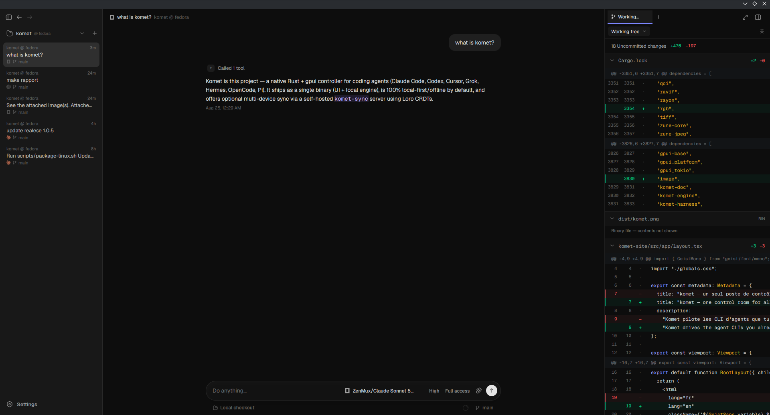770x415 pixels.
Task: Go forward with the right arrow
Action: 30,17
